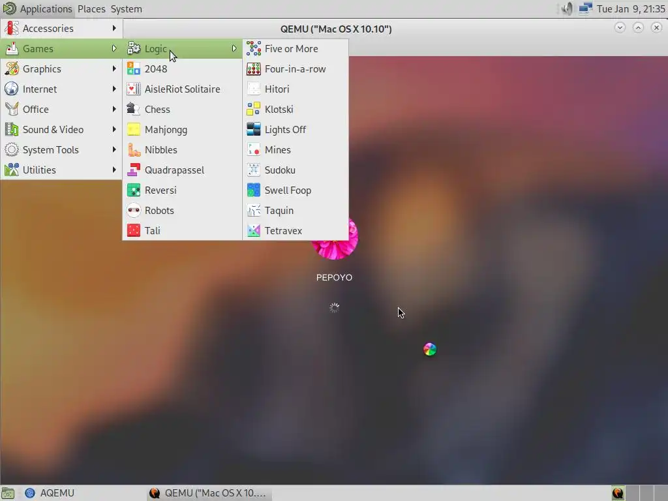Expand the Utilities submenu arrow
This screenshot has height=501, width=668.
click(x=114, y=170)
